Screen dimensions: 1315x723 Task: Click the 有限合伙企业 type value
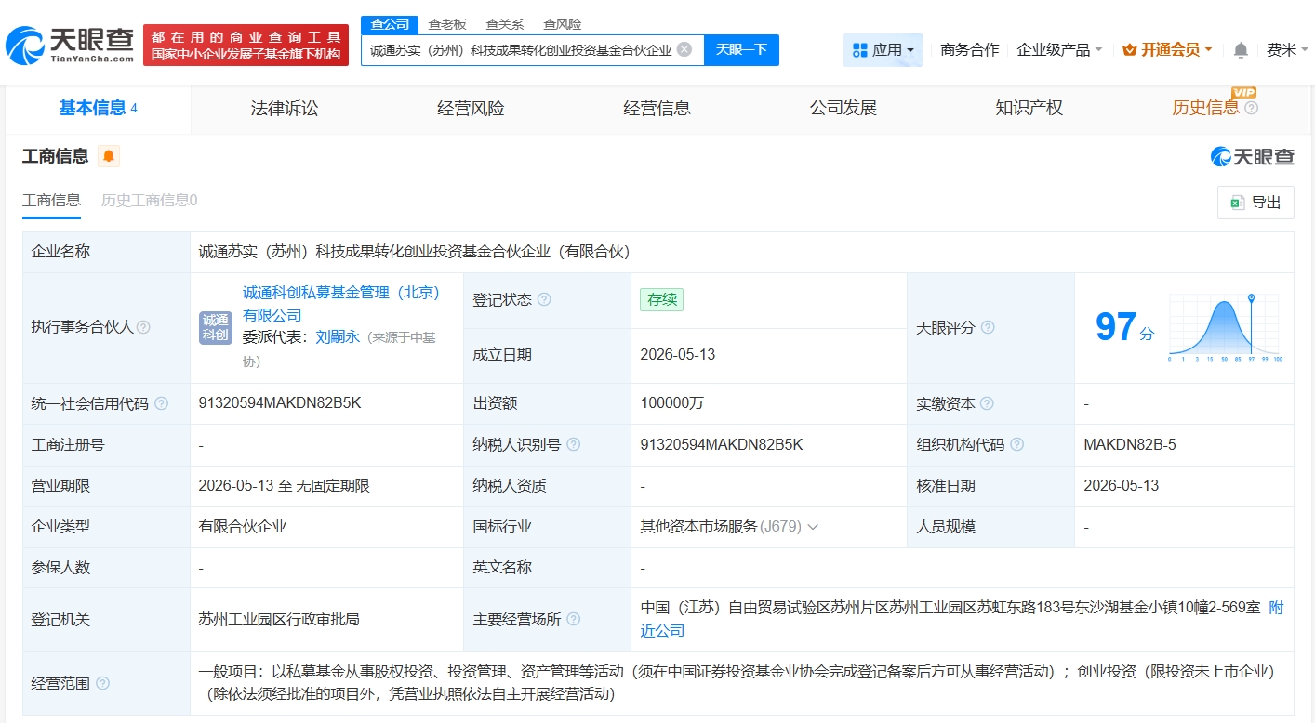coord(243,526)
